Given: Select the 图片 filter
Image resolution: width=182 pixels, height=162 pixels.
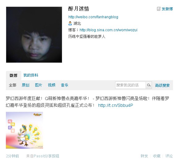Looking at the screenshot, I should coord(38,85).
